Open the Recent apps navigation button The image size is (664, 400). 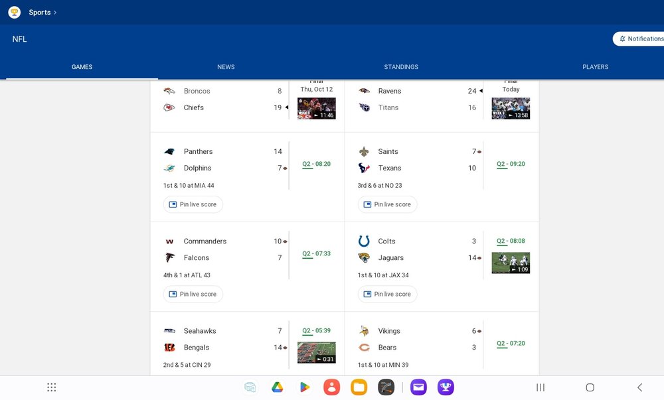coord(540,387)
